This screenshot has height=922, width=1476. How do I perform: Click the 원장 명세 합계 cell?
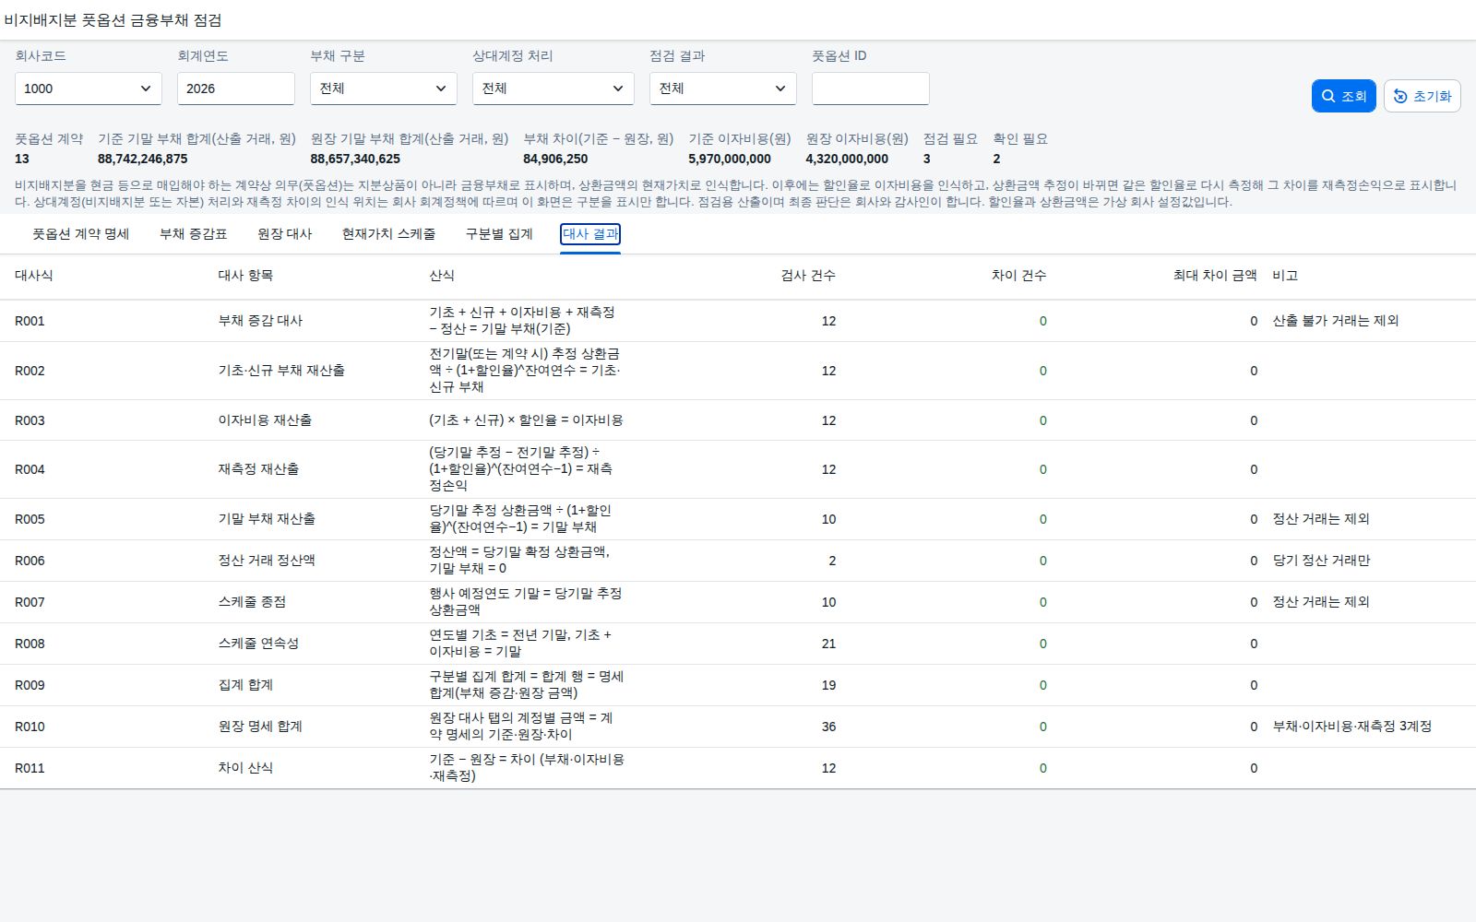260,727
